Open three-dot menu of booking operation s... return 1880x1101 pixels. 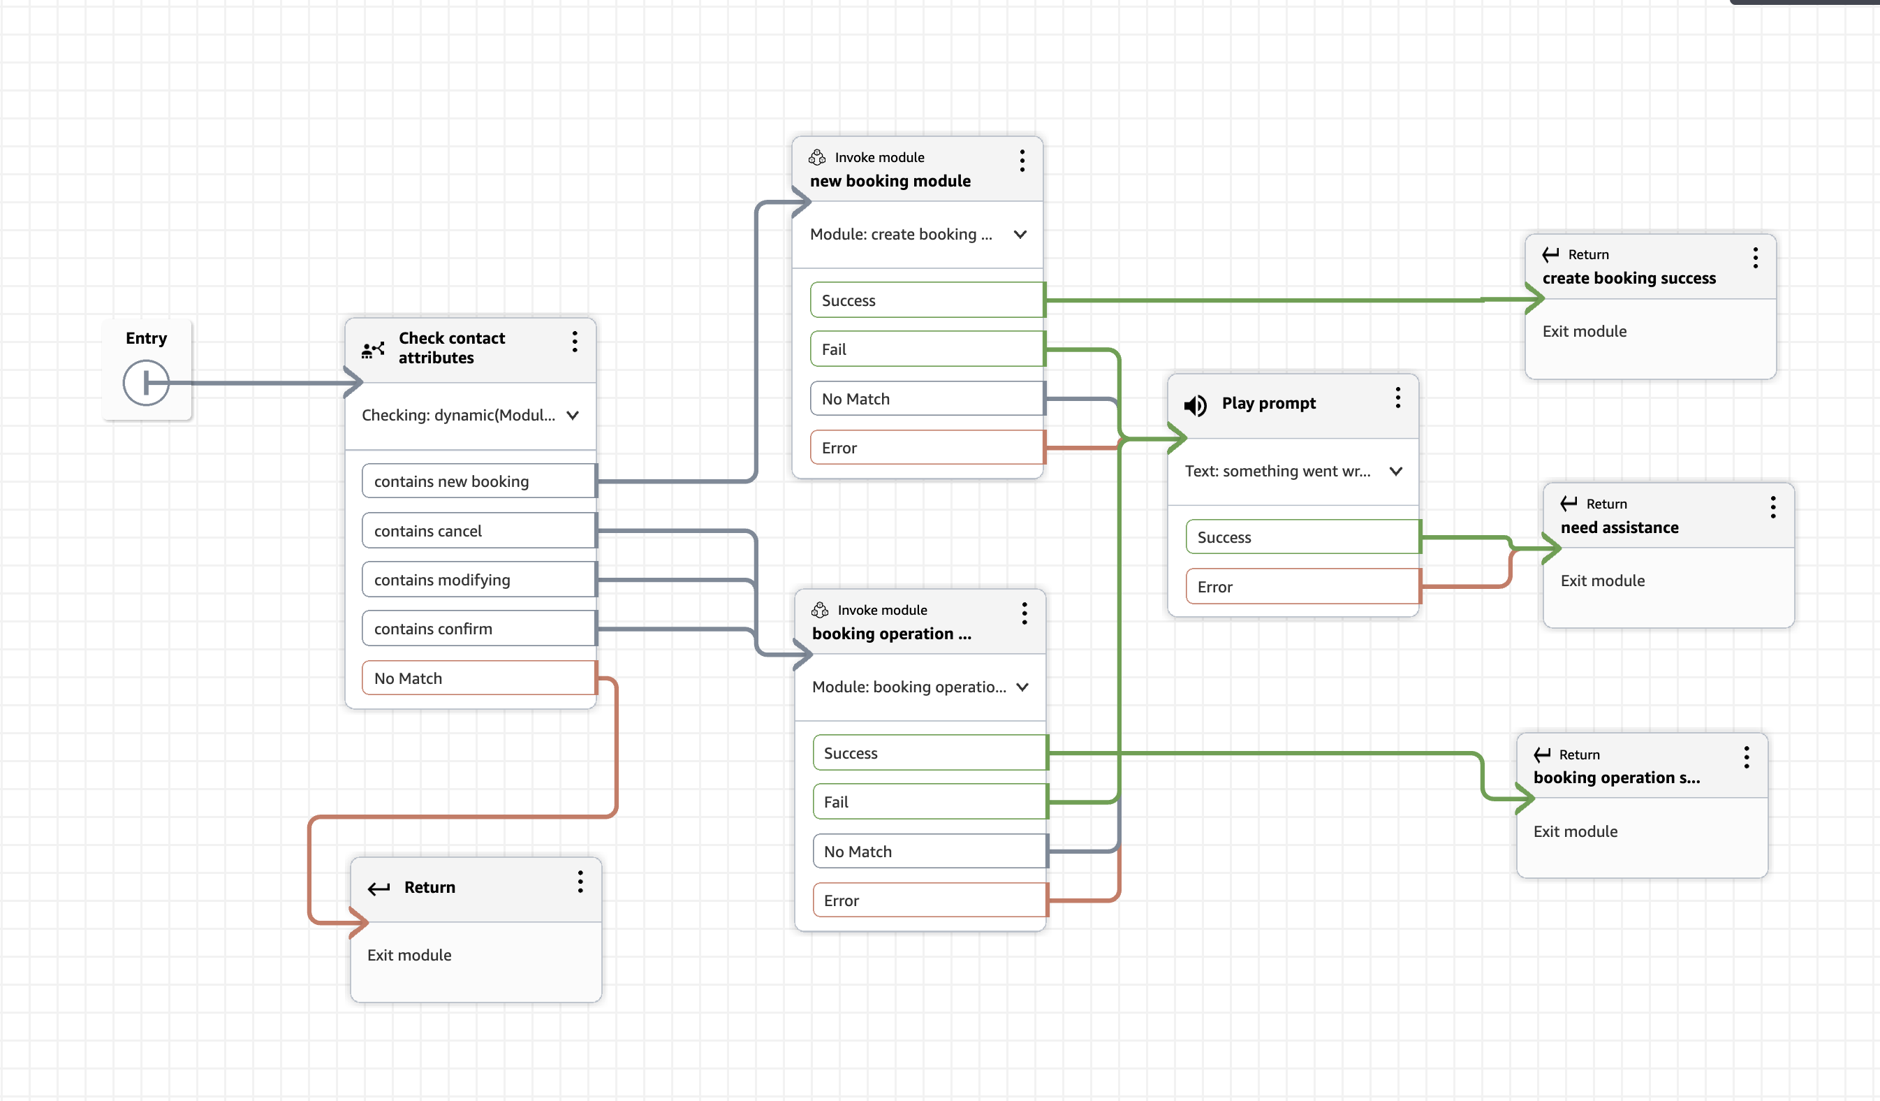pos(1747,758)
